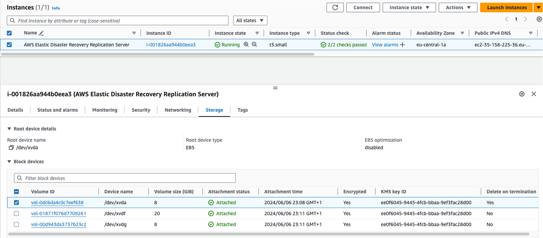This screenshot has width=543, height=238.
Task: Collapse the Block devices section
Action: [9, 161]
